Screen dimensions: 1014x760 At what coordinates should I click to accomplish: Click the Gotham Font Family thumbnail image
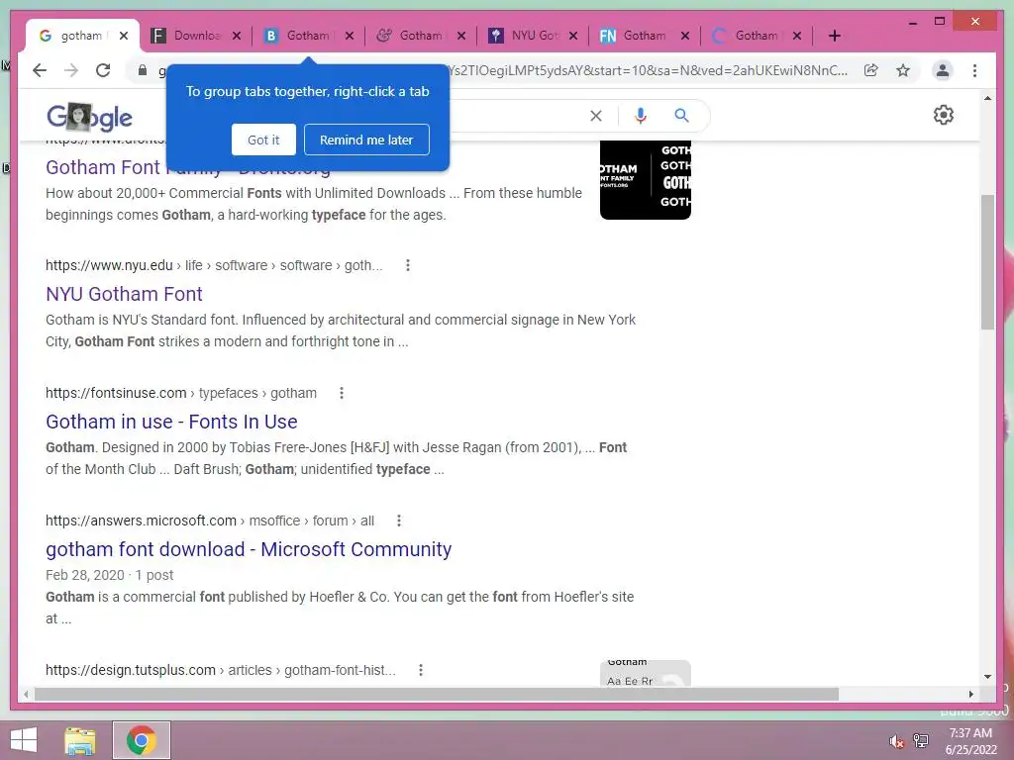(646, 180)
